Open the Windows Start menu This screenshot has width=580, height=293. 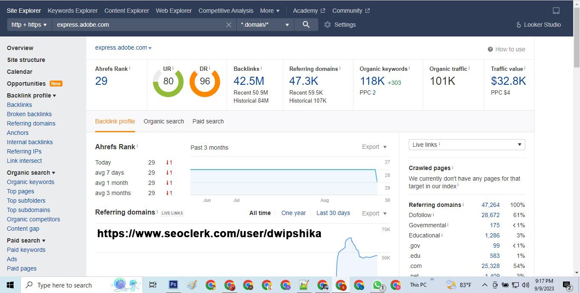[x=10, y=285]
